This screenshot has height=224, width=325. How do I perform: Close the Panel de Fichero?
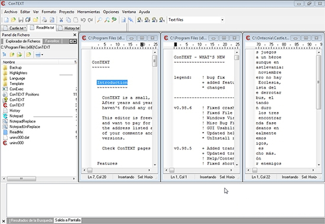click(75, 35)
